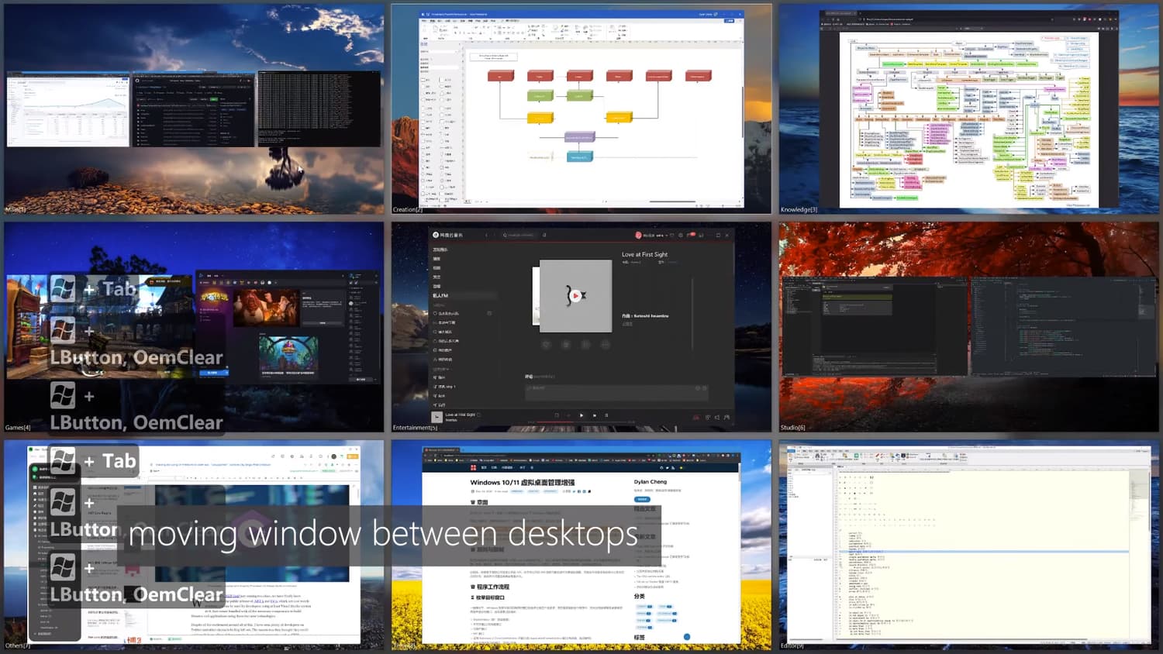
Task: Click the playlist icon in music player bottom-right
Action: tap(726, 417)
